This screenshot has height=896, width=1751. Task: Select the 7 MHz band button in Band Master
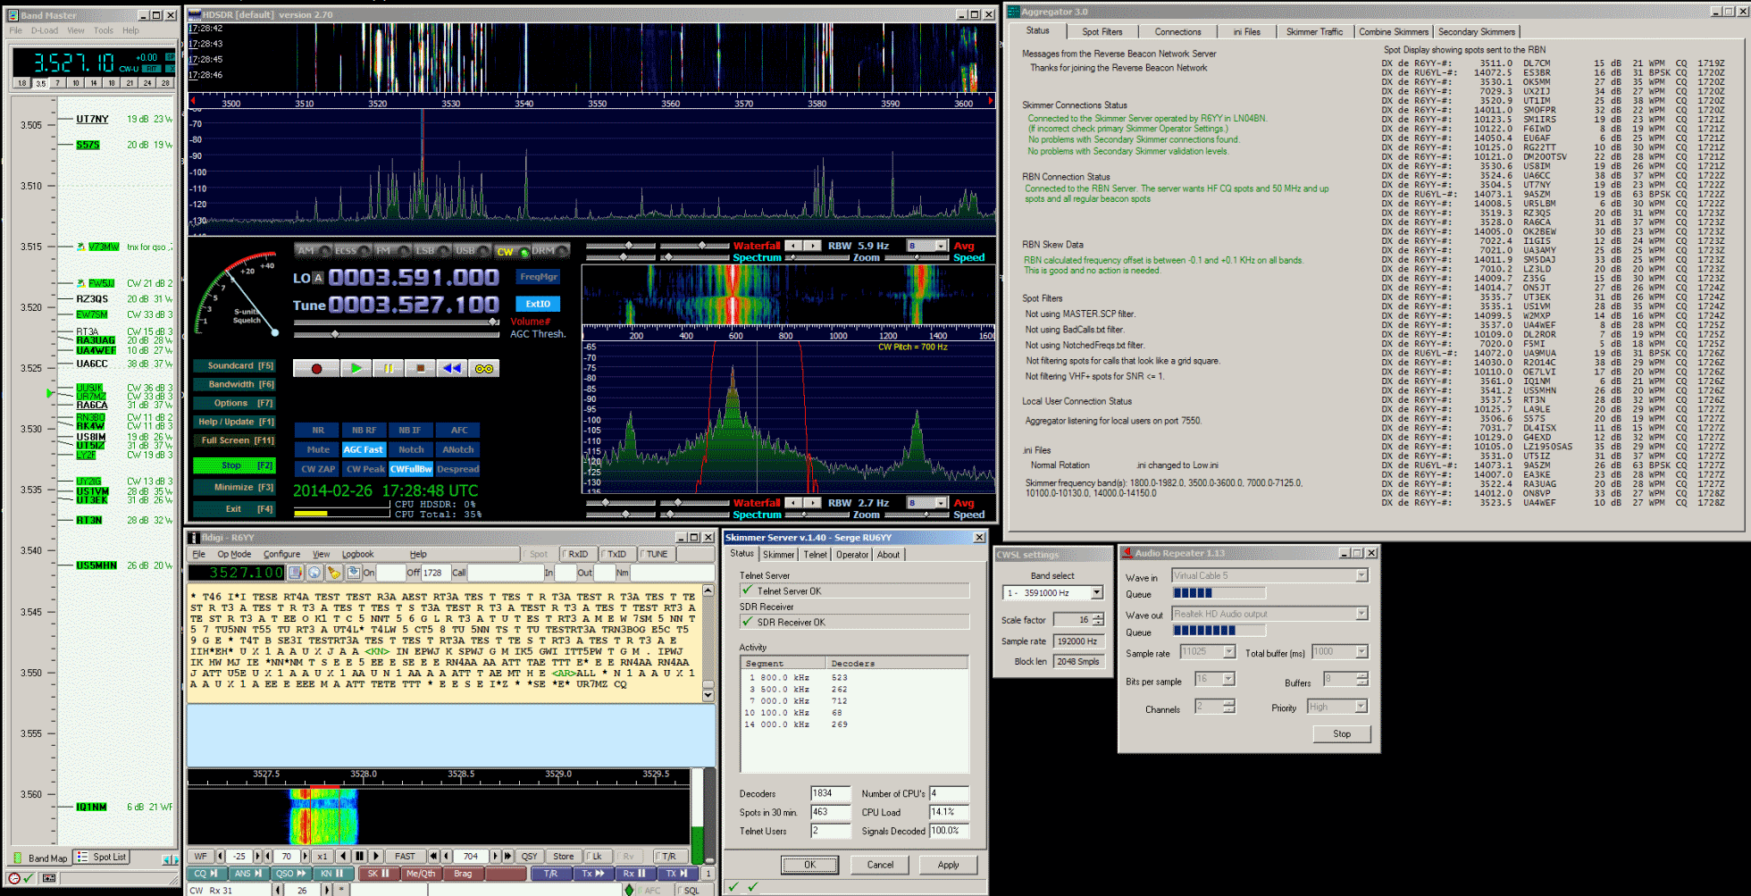click(x=58, y=83)
